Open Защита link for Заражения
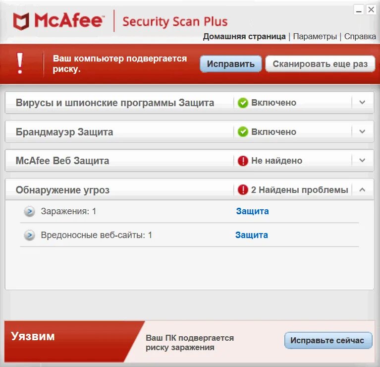This screenshot has width=380, height=367. coord(252,211)
